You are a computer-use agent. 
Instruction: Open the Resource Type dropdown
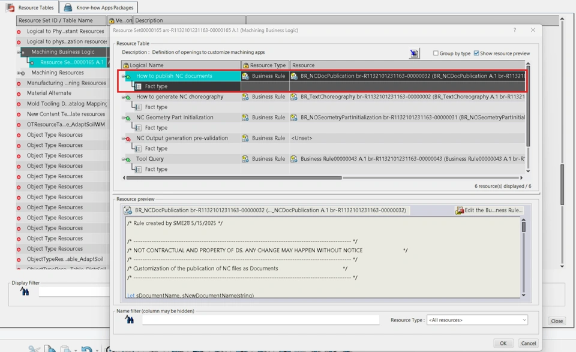477,320
